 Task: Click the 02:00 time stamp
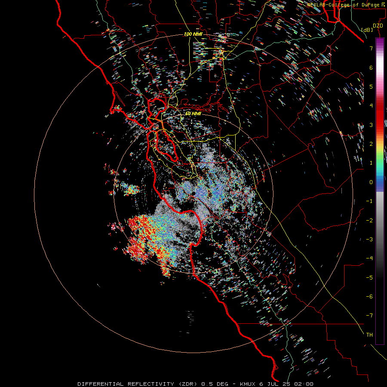pos(304,384)
